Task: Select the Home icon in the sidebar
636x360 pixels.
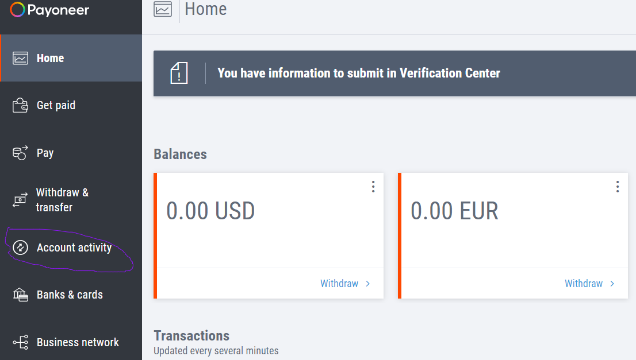Action: [20, 57]
